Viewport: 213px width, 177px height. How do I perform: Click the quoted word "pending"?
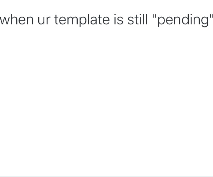183,20
